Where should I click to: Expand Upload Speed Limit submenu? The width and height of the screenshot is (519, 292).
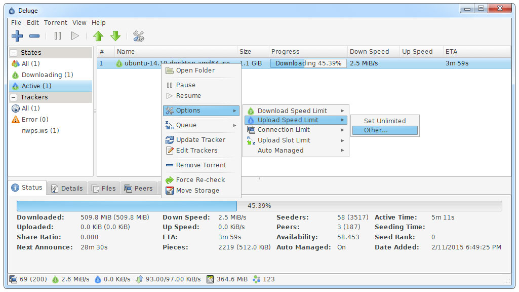[x=296, y=120]
